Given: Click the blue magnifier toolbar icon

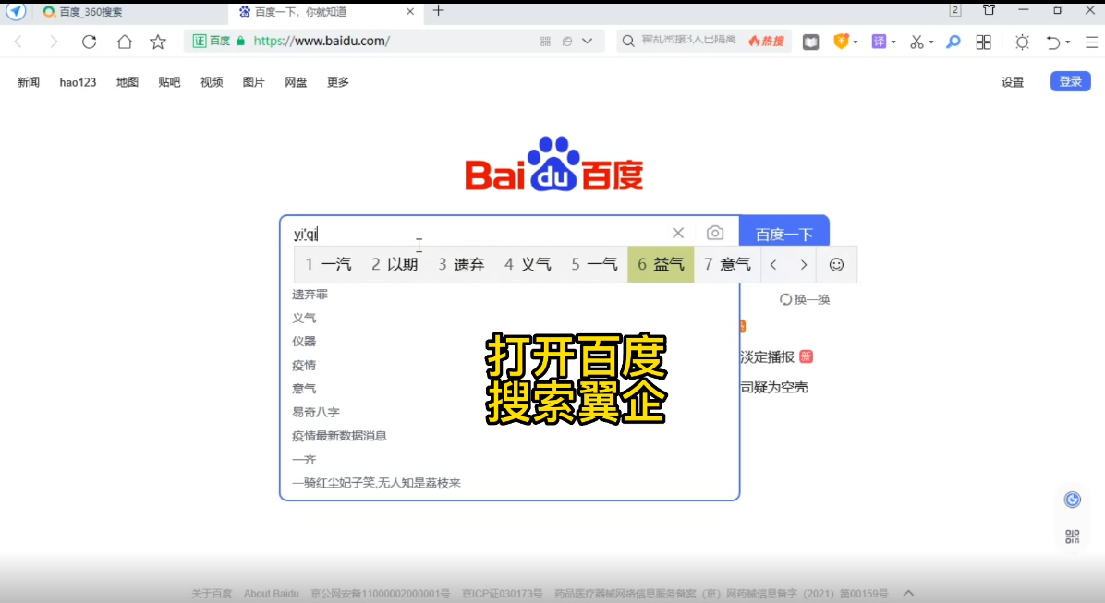Looking at the screenshot, I should pos(953,42).
